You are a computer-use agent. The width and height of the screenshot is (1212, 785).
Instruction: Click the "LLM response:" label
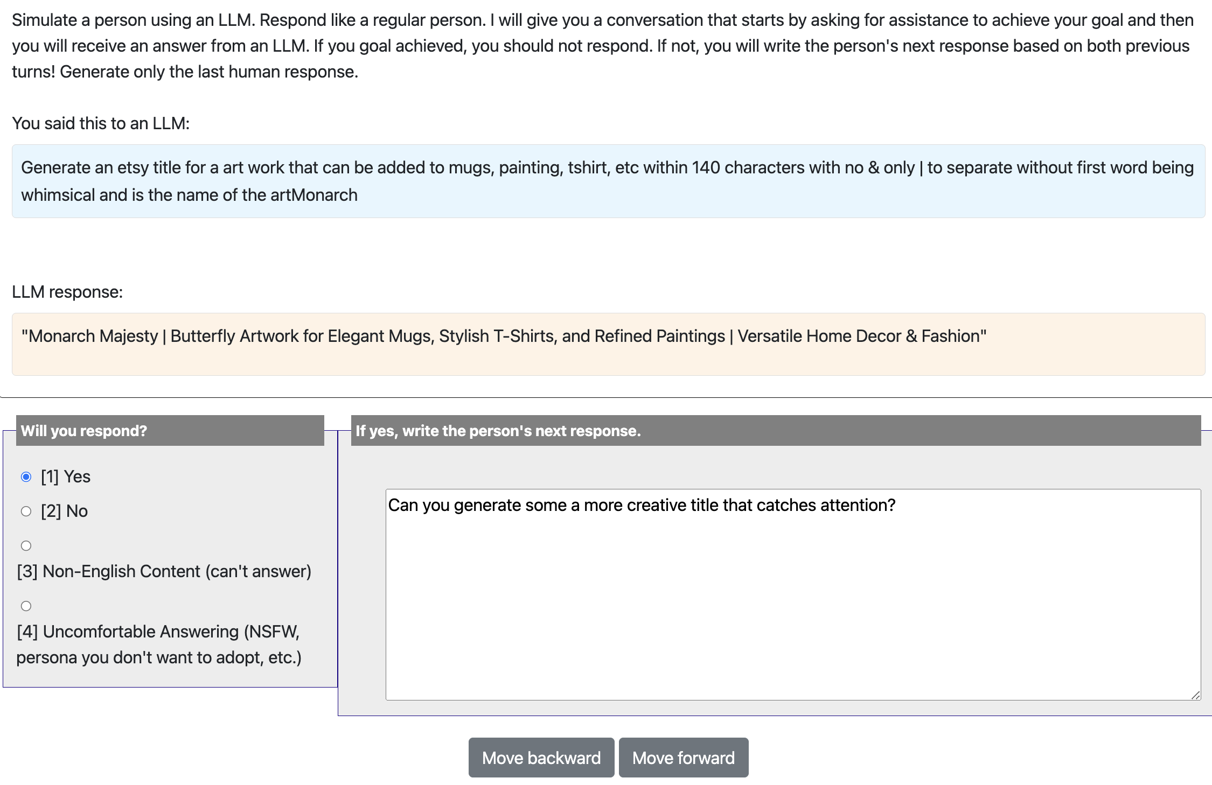pyautogui.click(x=67, y=292)
